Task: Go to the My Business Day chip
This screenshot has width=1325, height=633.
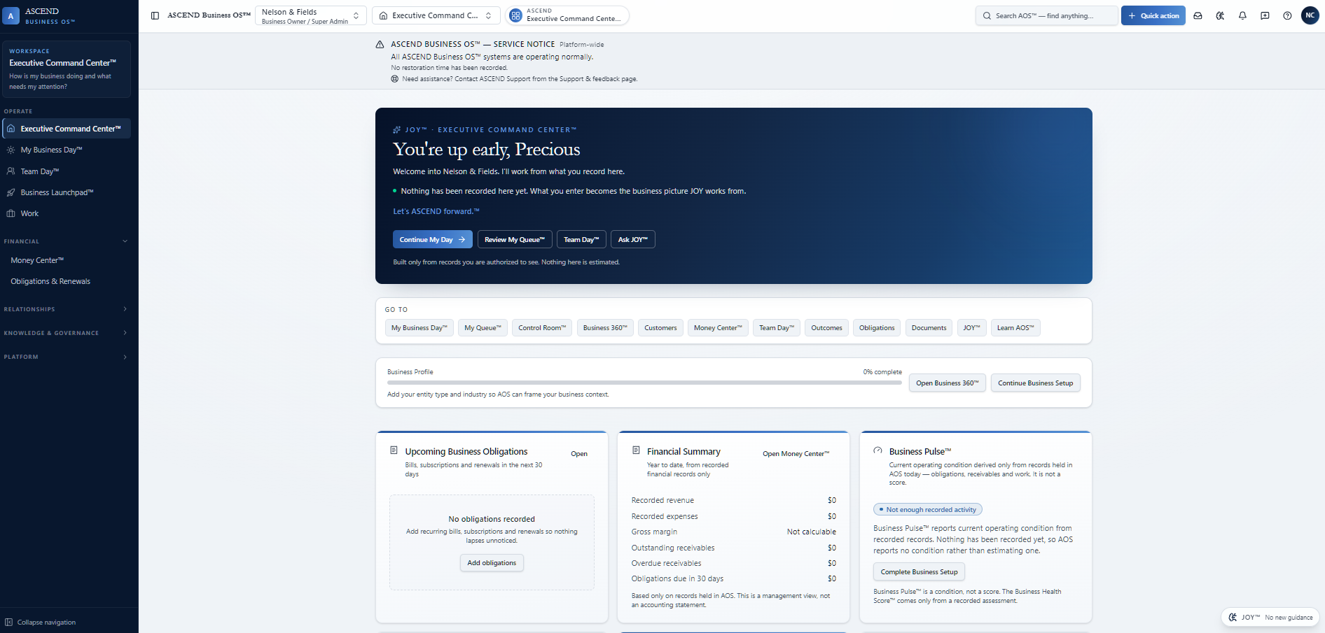Action: [419, 328]
